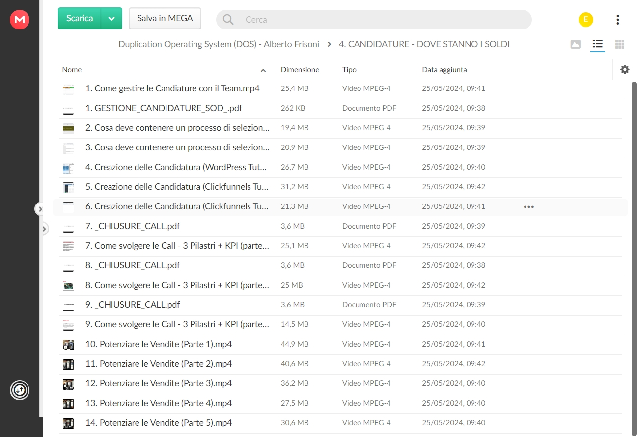Go to Duplication Operating System breadcrumb folder
This screenshot has width=637, height=437.
tap(219, 44)
